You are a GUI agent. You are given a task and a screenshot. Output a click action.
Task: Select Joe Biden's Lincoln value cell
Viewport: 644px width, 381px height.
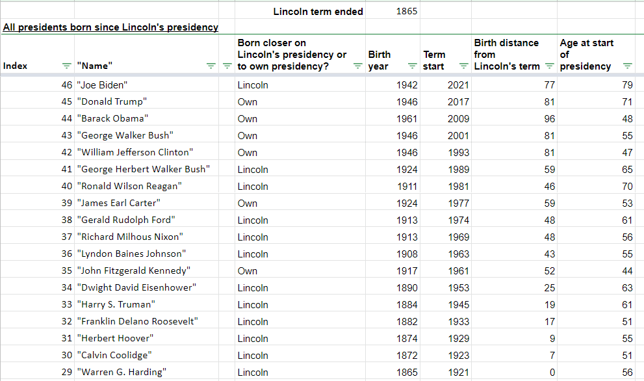(x=300, y=85)
